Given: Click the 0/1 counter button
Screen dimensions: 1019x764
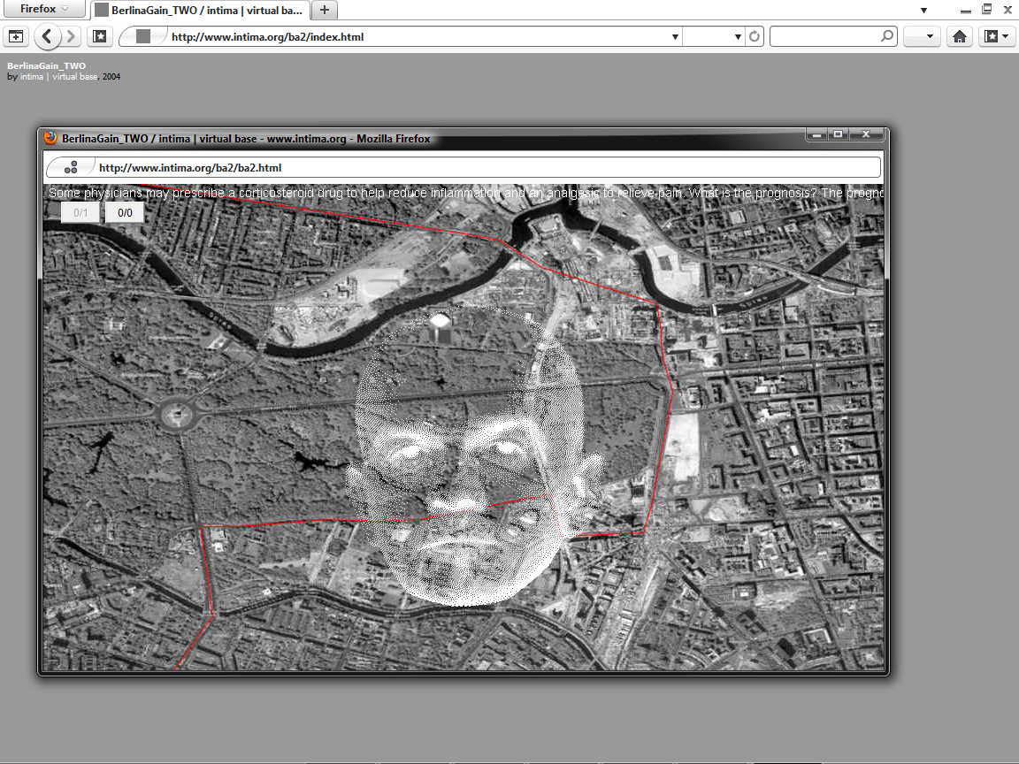Looking at the screenshot, I should point(80,213).
